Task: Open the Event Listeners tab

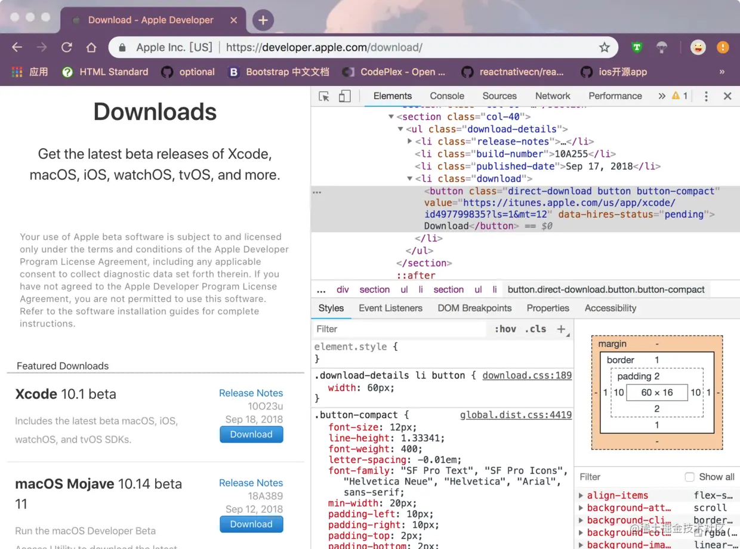Action: (x=390, y=309)
